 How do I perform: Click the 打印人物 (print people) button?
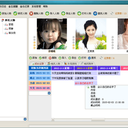pyautogui.click(x=84, y=14)
